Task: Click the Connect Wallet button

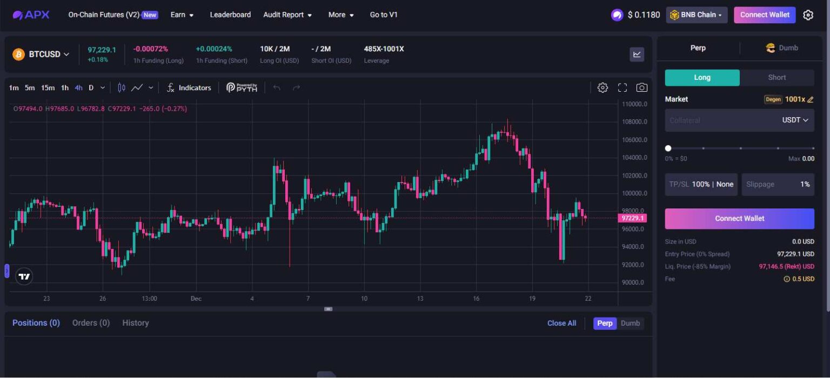Action: point(765,15)
